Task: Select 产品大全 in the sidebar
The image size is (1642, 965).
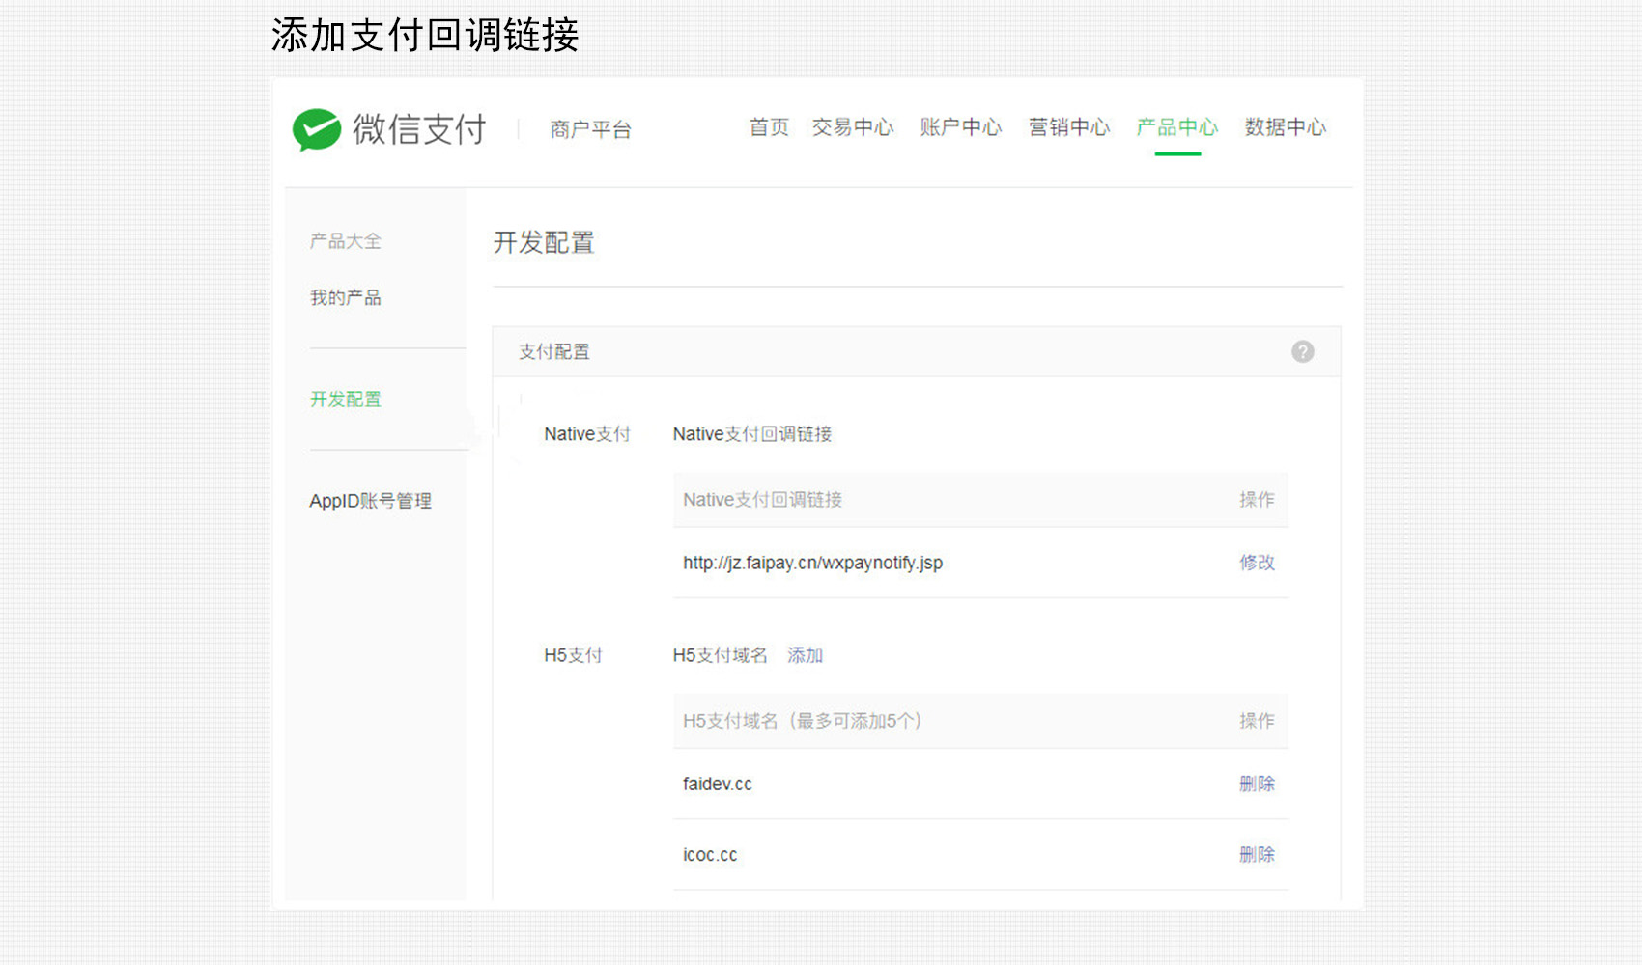Action: coord(345,241)
